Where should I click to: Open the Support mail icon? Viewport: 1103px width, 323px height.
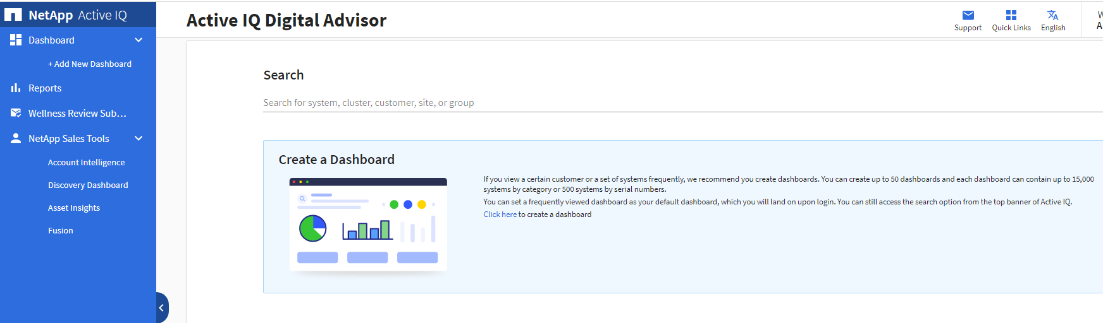click(968, 15)
